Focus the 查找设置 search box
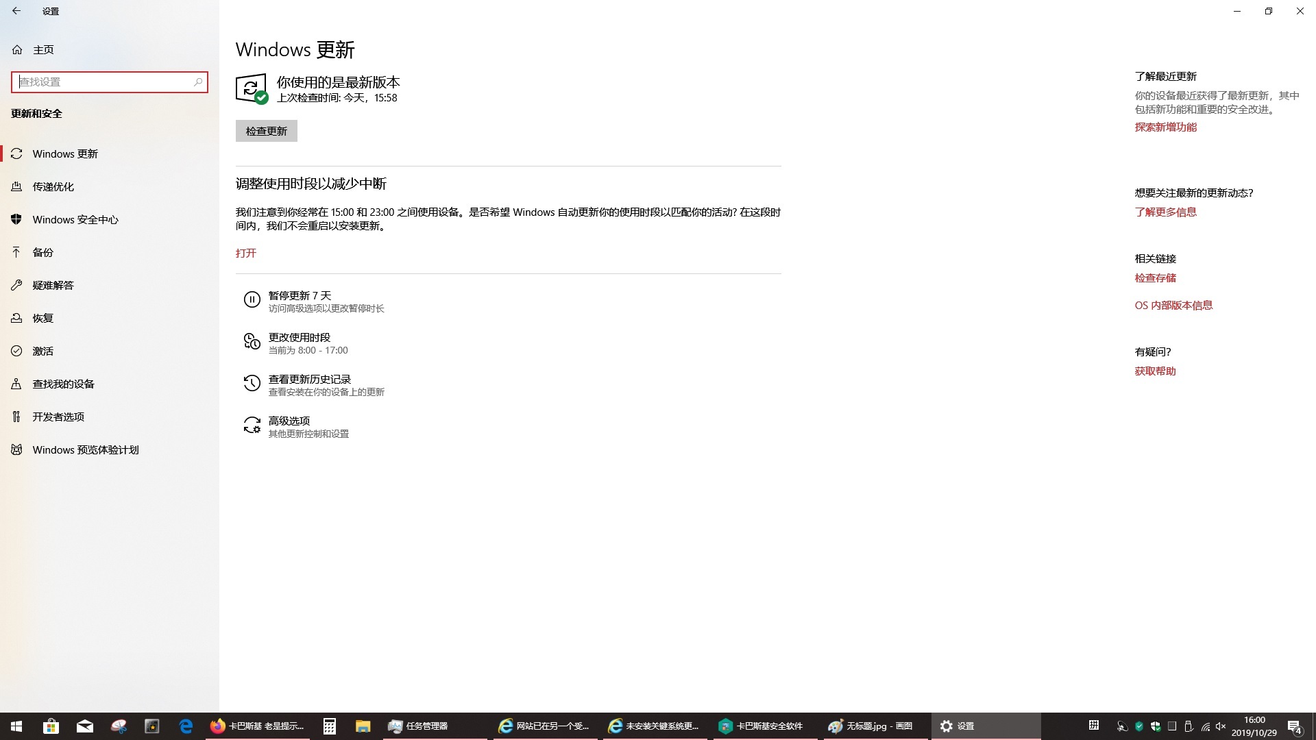This screenshot has height=740, width=1316. [x=110, y=82]
